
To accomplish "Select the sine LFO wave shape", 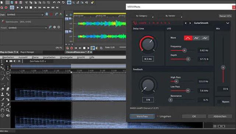I will click(x=188, y=38).
